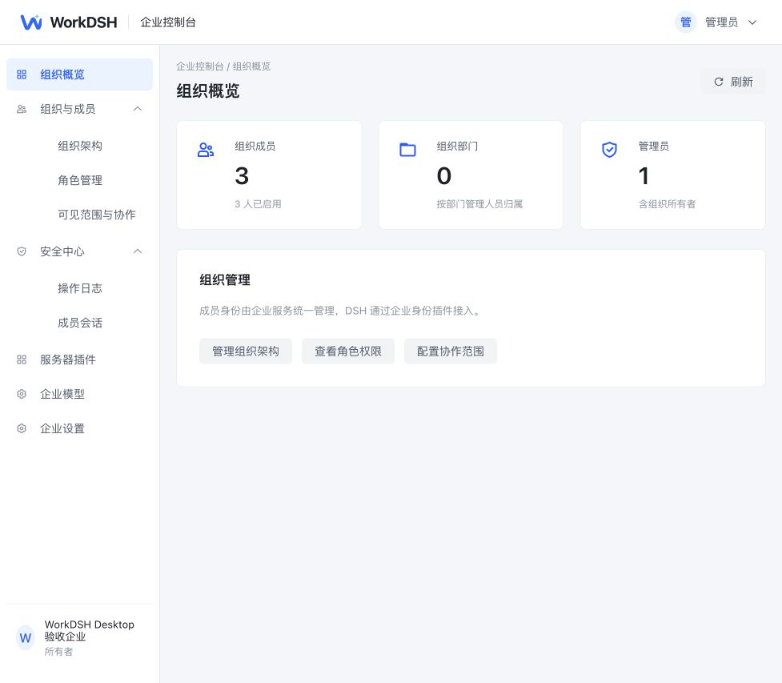Screen dimensions: 782x683
Task: Click the 服务器插件 grid icon
Action: (22, 360)
